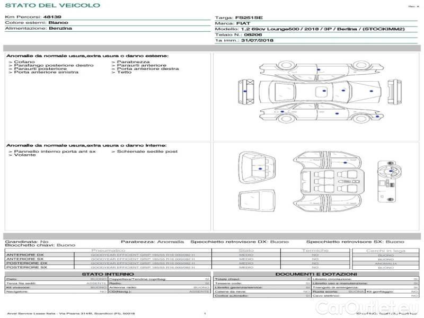Click the dashboard steering wheel diagram
The height and width of the screenshot is (318, 424).
coord(386,182)
